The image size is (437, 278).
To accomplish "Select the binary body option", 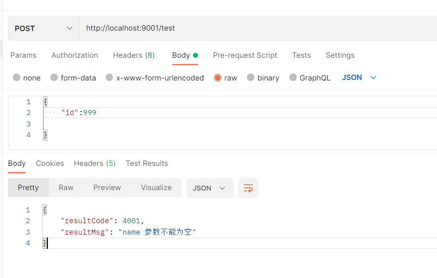I will pyautogui.click(x=250, y=78).
